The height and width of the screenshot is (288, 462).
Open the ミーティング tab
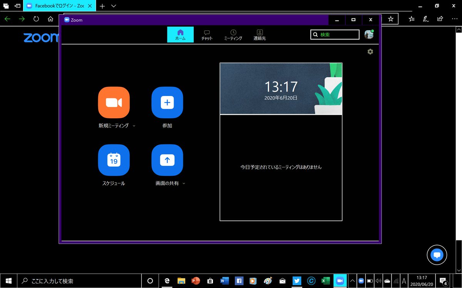233,35
